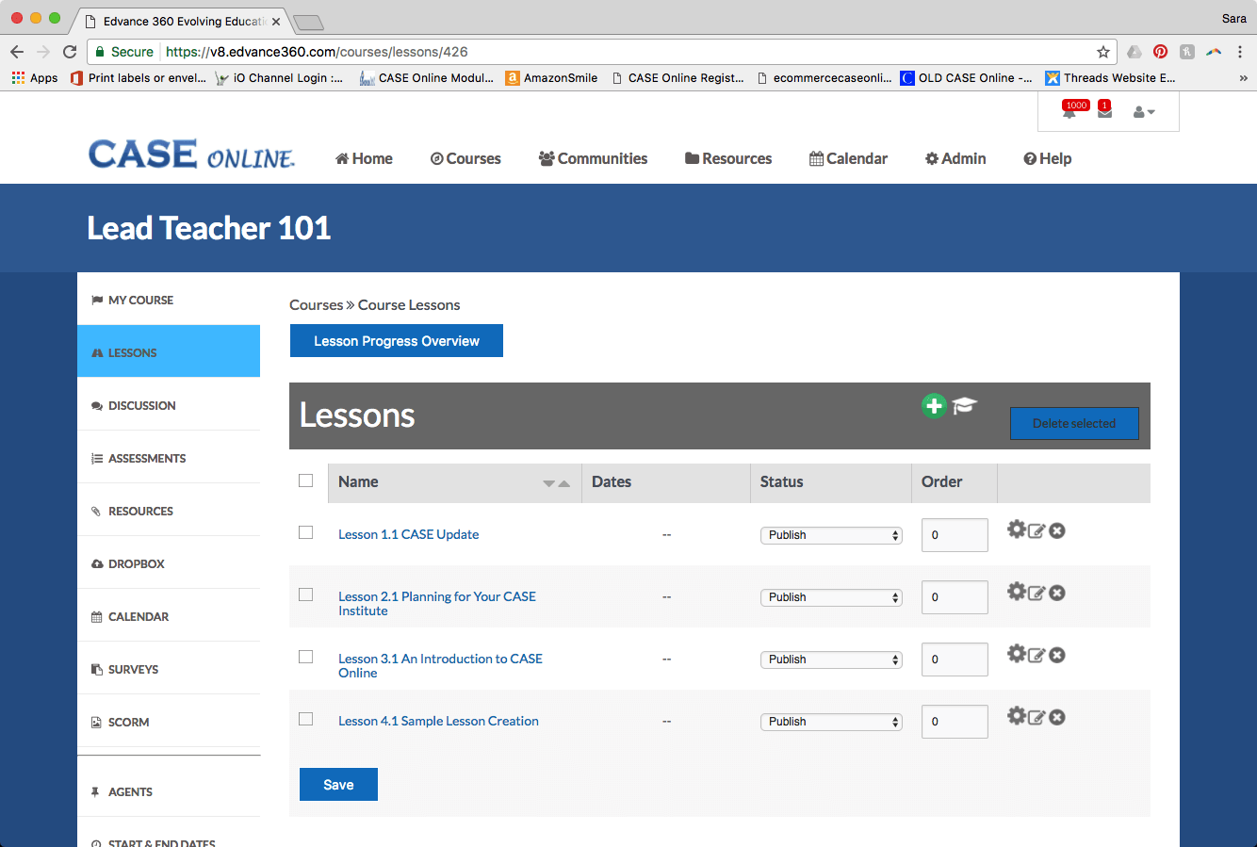The height and width of the screenshot is (847, 1257).
Task: Click the Order input field for Lesson 2.1
Action: [x=954, y=597]
